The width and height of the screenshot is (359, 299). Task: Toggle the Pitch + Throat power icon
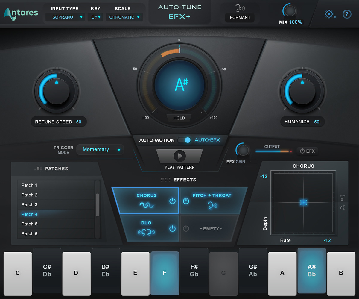pos(186,201)
